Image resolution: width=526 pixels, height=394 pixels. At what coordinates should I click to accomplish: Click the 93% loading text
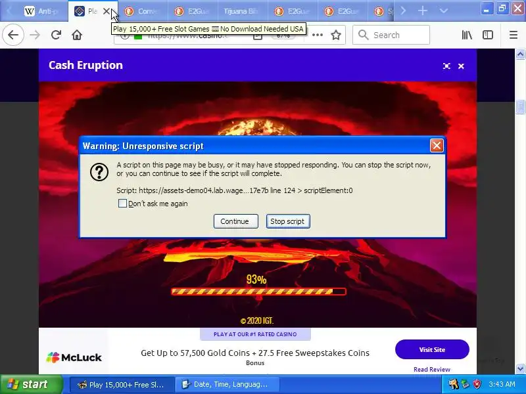[256, 280]
